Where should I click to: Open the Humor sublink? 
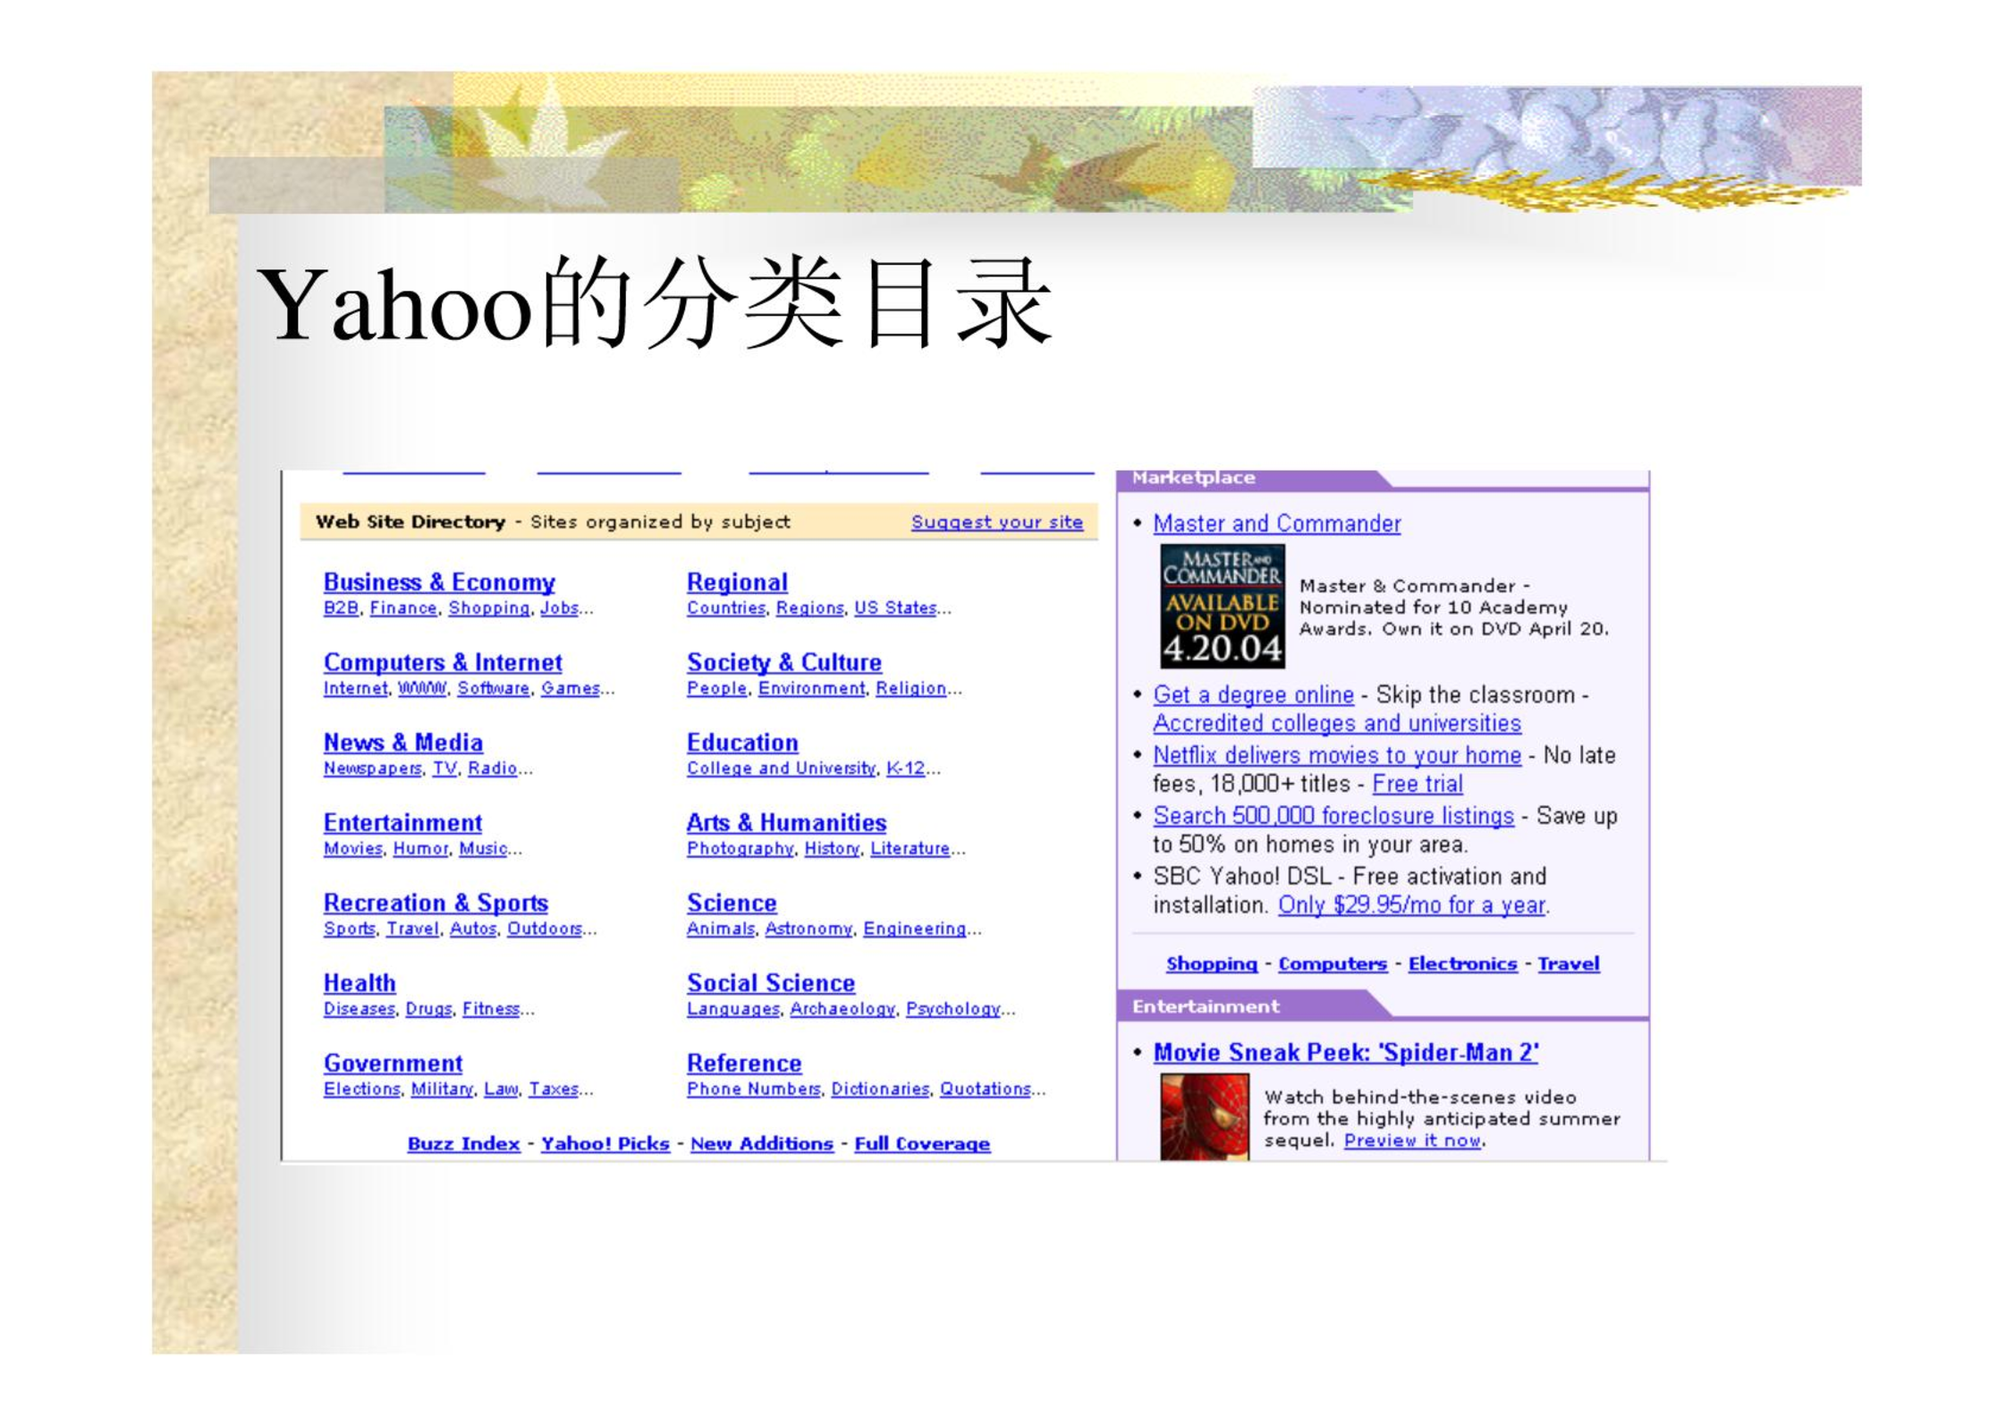coord(420,849)
